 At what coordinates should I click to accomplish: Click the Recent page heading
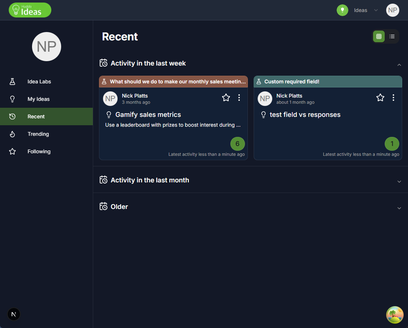[x=120, y=36]
